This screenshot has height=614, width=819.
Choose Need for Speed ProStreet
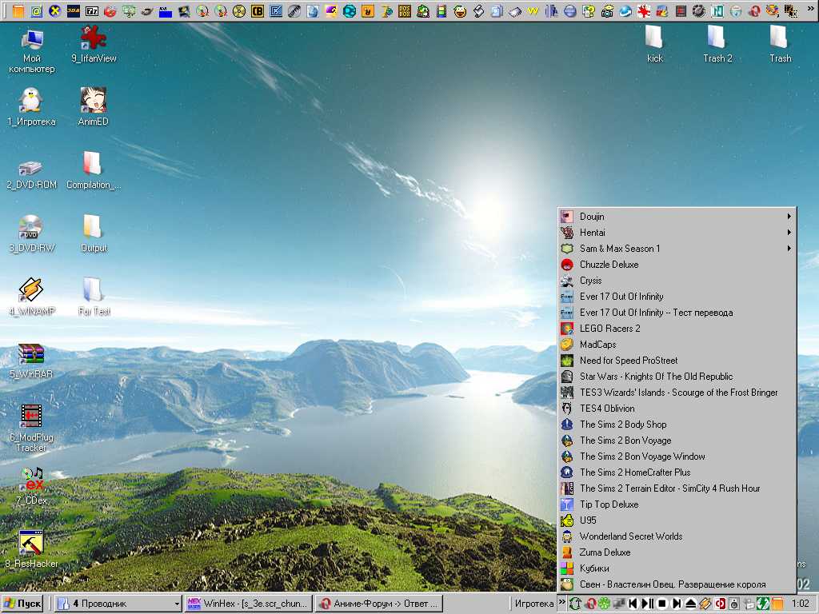[677, 361]
